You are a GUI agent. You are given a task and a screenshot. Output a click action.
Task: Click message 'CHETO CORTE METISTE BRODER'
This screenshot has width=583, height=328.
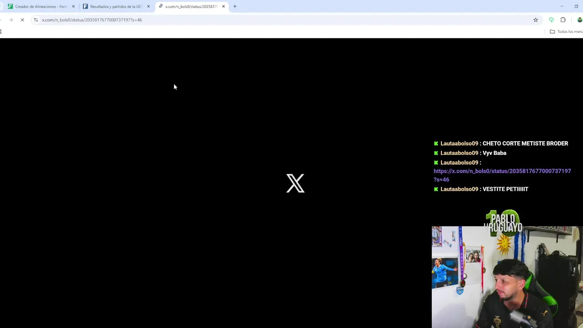pos(525,143)
